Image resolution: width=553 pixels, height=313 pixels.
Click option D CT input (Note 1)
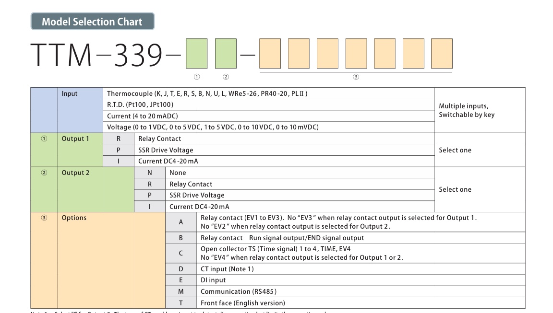coord(227,269)
